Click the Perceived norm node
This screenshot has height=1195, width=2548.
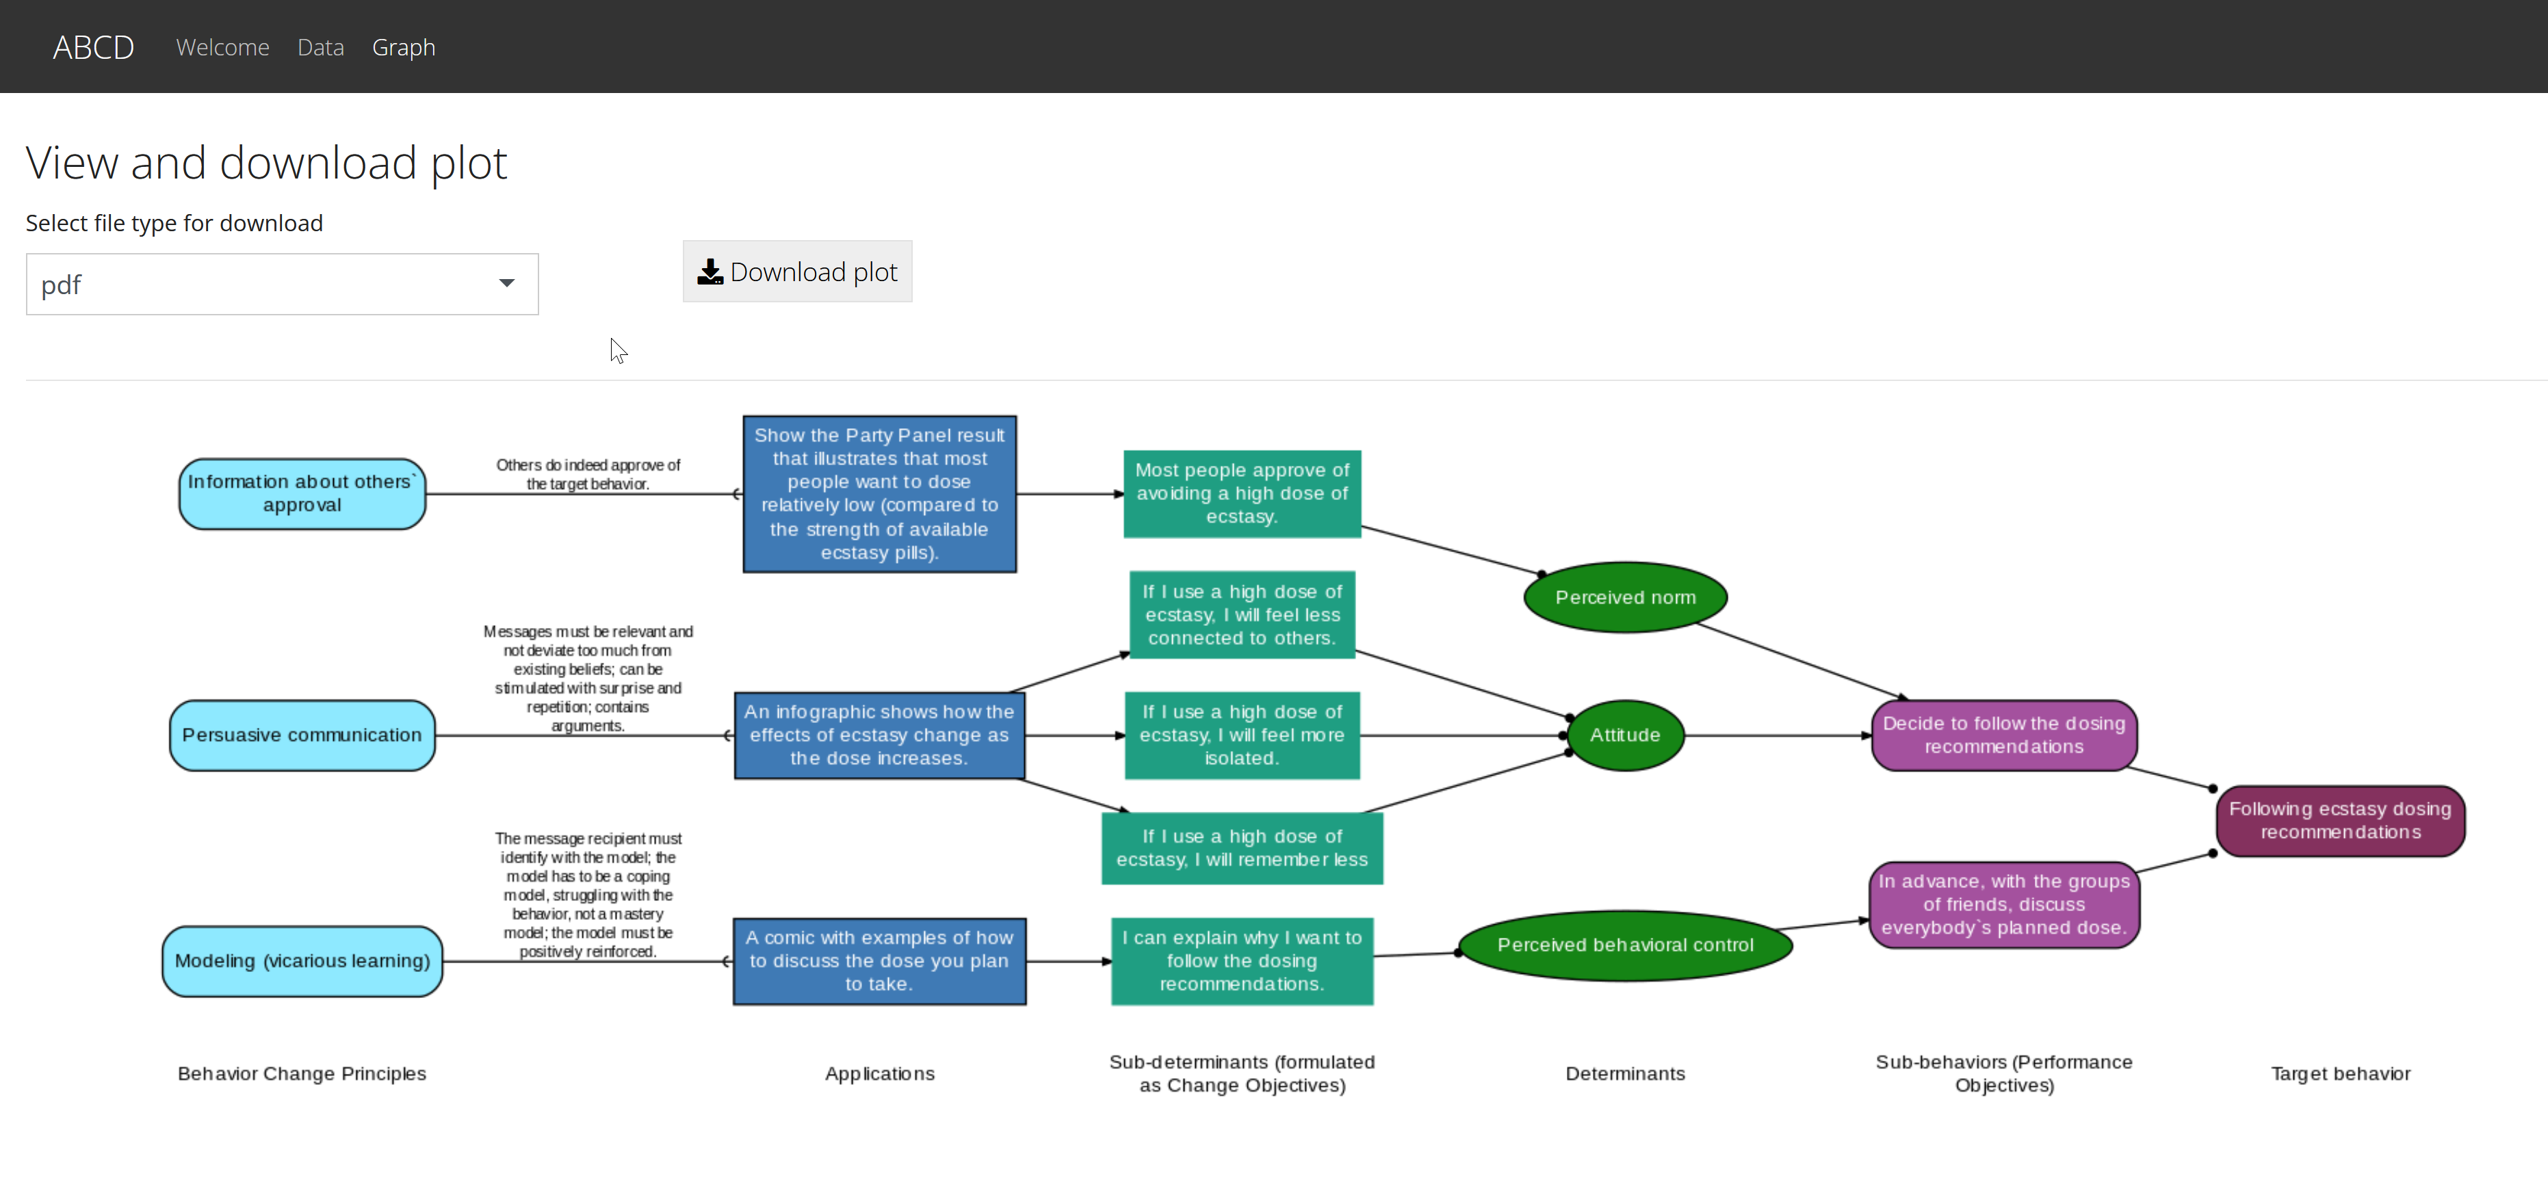coord(1624,596)
